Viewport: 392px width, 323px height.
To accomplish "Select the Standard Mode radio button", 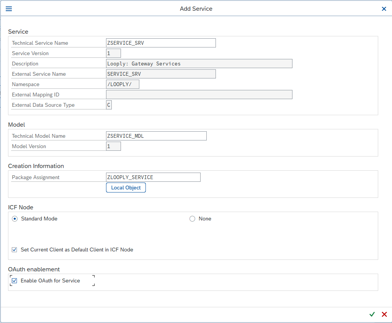I will click(15, 219).
